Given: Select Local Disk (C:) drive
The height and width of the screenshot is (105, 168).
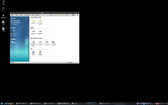Looking at the screenshot, I should (34, 32).
